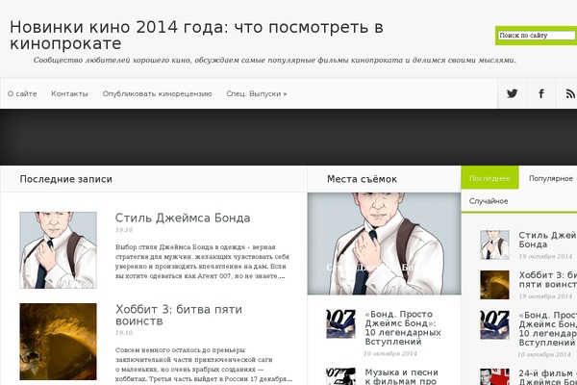Screen dimensions: 577x385
Task: Open sidebar link 'Стиль Джеймса Бонда' dated 19 октября
Action: click(x=547, y=240)
